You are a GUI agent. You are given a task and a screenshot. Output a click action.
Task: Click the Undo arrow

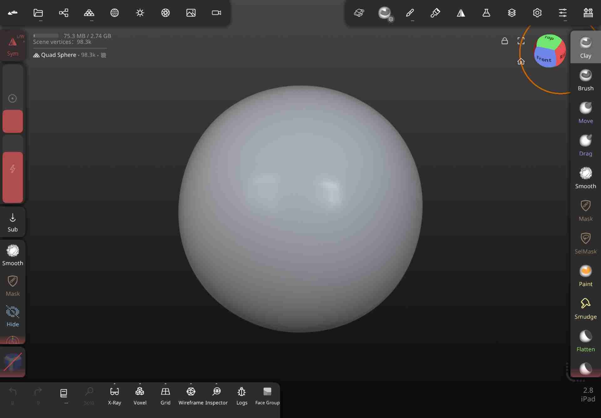pyautogui.click(x=13, y=392)
